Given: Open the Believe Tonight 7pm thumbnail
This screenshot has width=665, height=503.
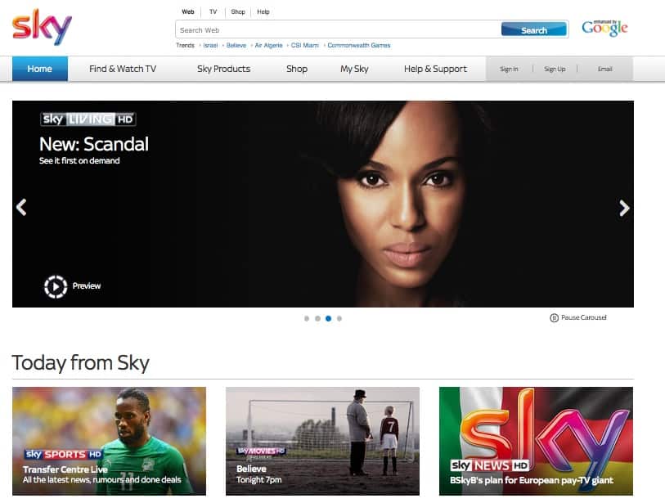Looking at the screenshot, I should (322, 441).
